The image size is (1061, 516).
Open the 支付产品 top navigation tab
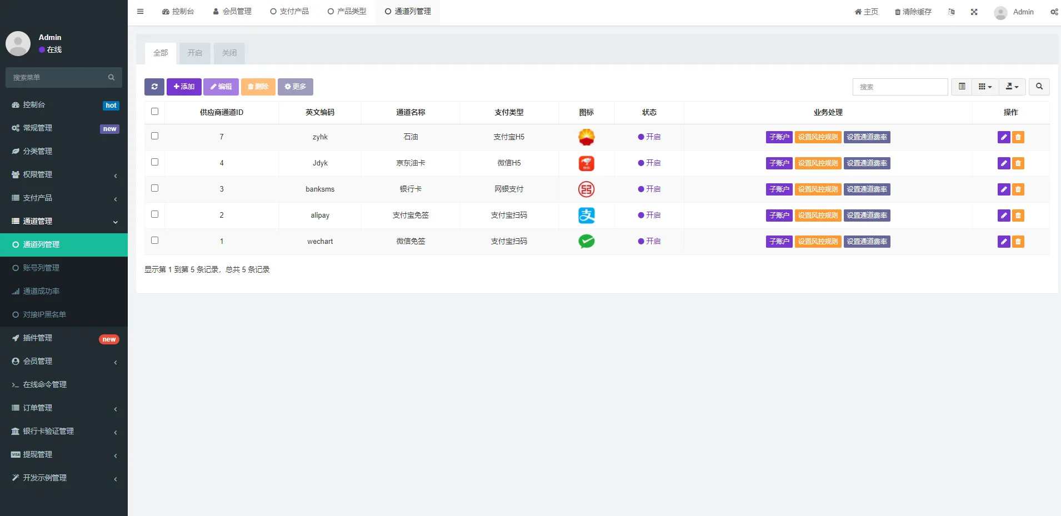(289, 11)
